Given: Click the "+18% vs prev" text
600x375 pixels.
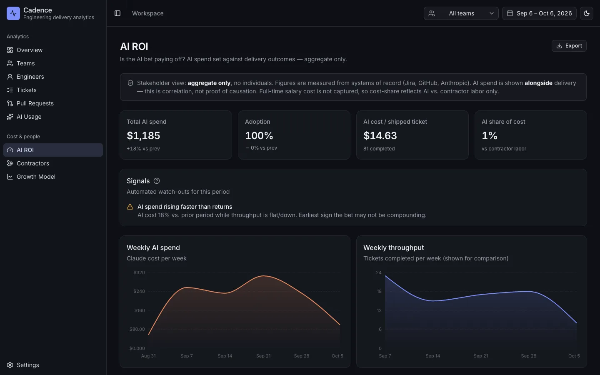Looking at the screenshot, I should click(143, 149).
